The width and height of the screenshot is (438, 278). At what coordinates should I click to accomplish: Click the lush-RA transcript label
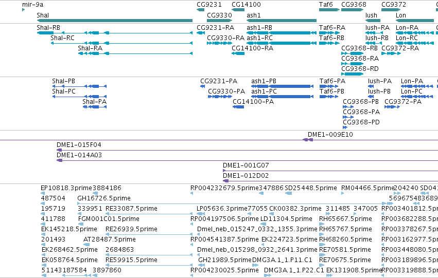[377, 28]
